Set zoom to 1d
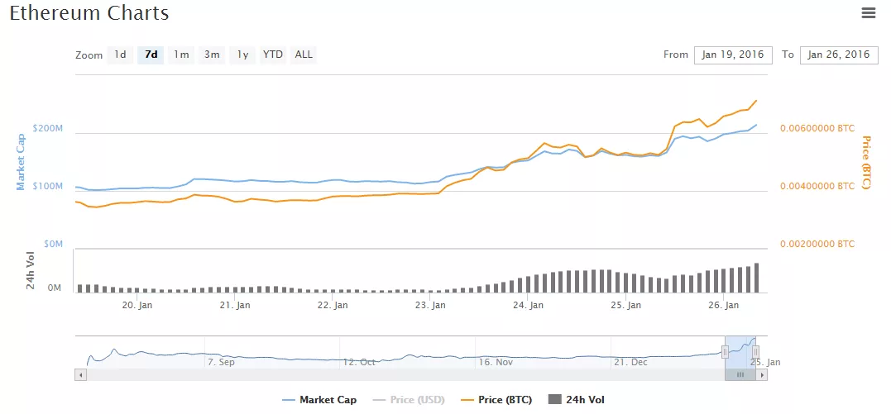The width and height of the screenshot is (891, 414). coord(120,55)
